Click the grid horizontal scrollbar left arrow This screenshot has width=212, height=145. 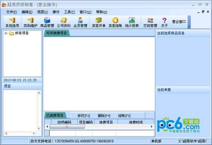47,127
